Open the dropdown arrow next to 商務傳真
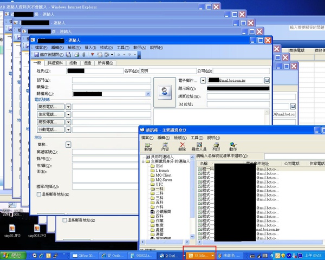The image size is (325, 260). tap(68, 122)
